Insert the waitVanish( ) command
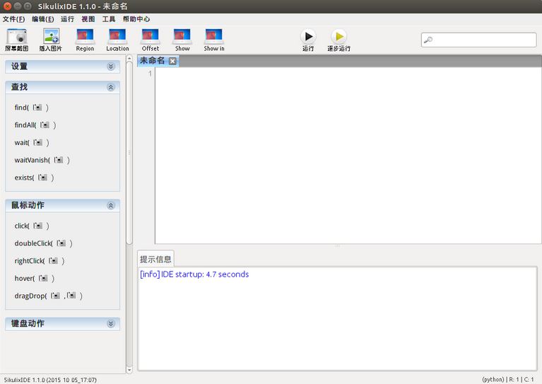This screenshot has height=384, width=542. pos(42,160)
